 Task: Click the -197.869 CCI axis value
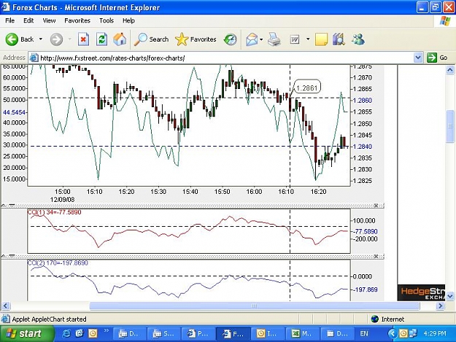click(x=365, y=289)
